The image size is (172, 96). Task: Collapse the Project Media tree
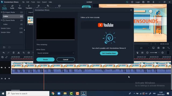click(x=1, y=12)
